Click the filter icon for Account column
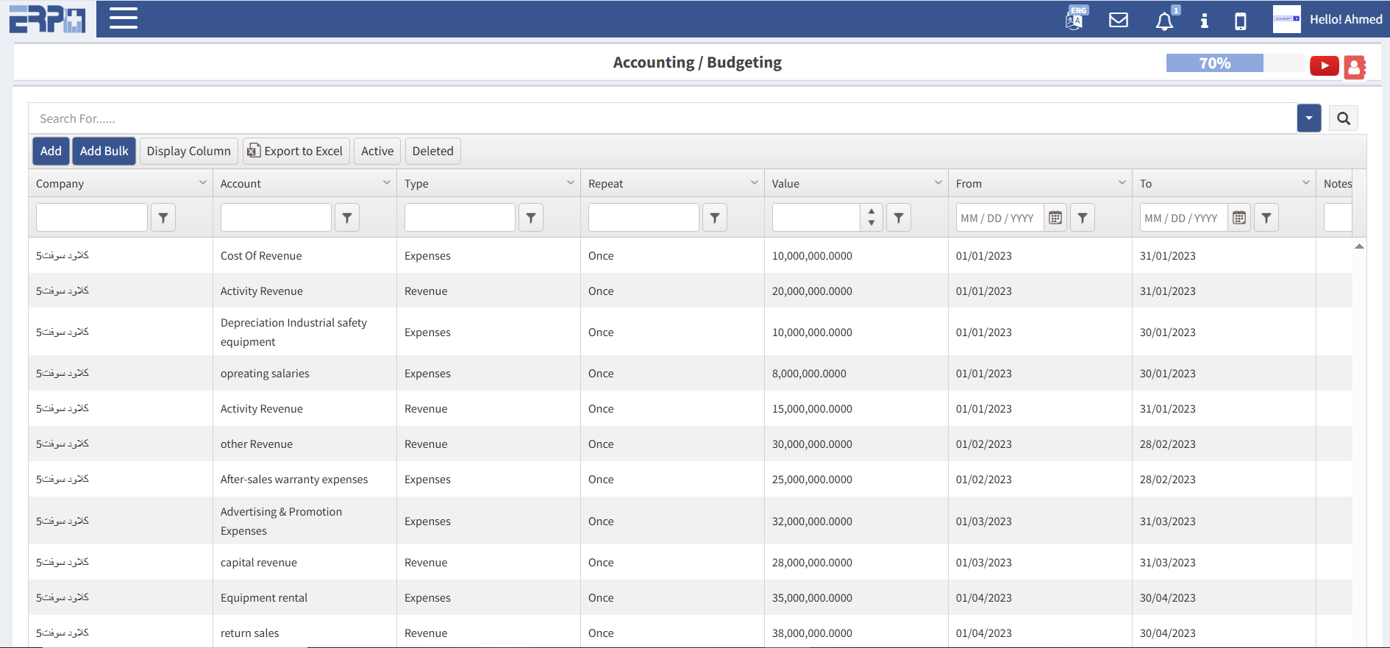This screenshot has height=648, width=1390. click(x=347, y=218)
